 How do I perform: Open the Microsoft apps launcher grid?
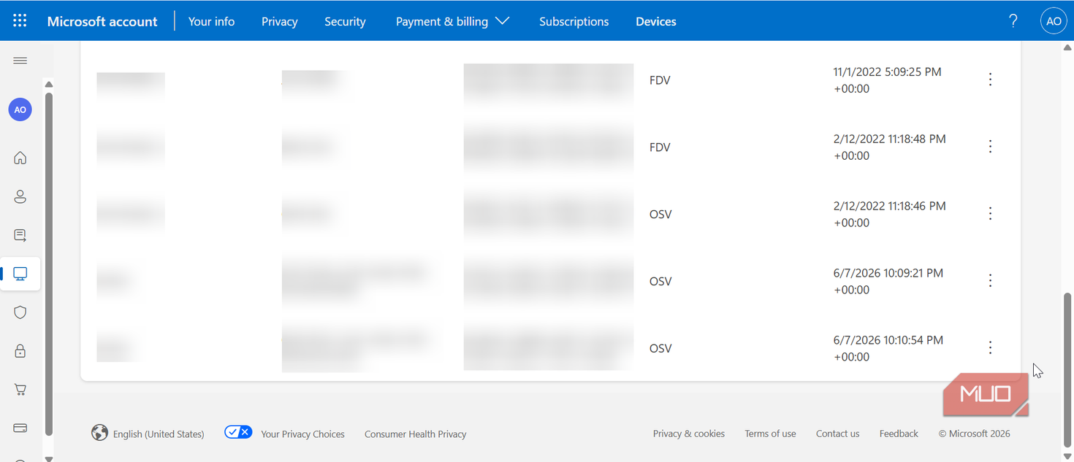[x=20, y=20]
